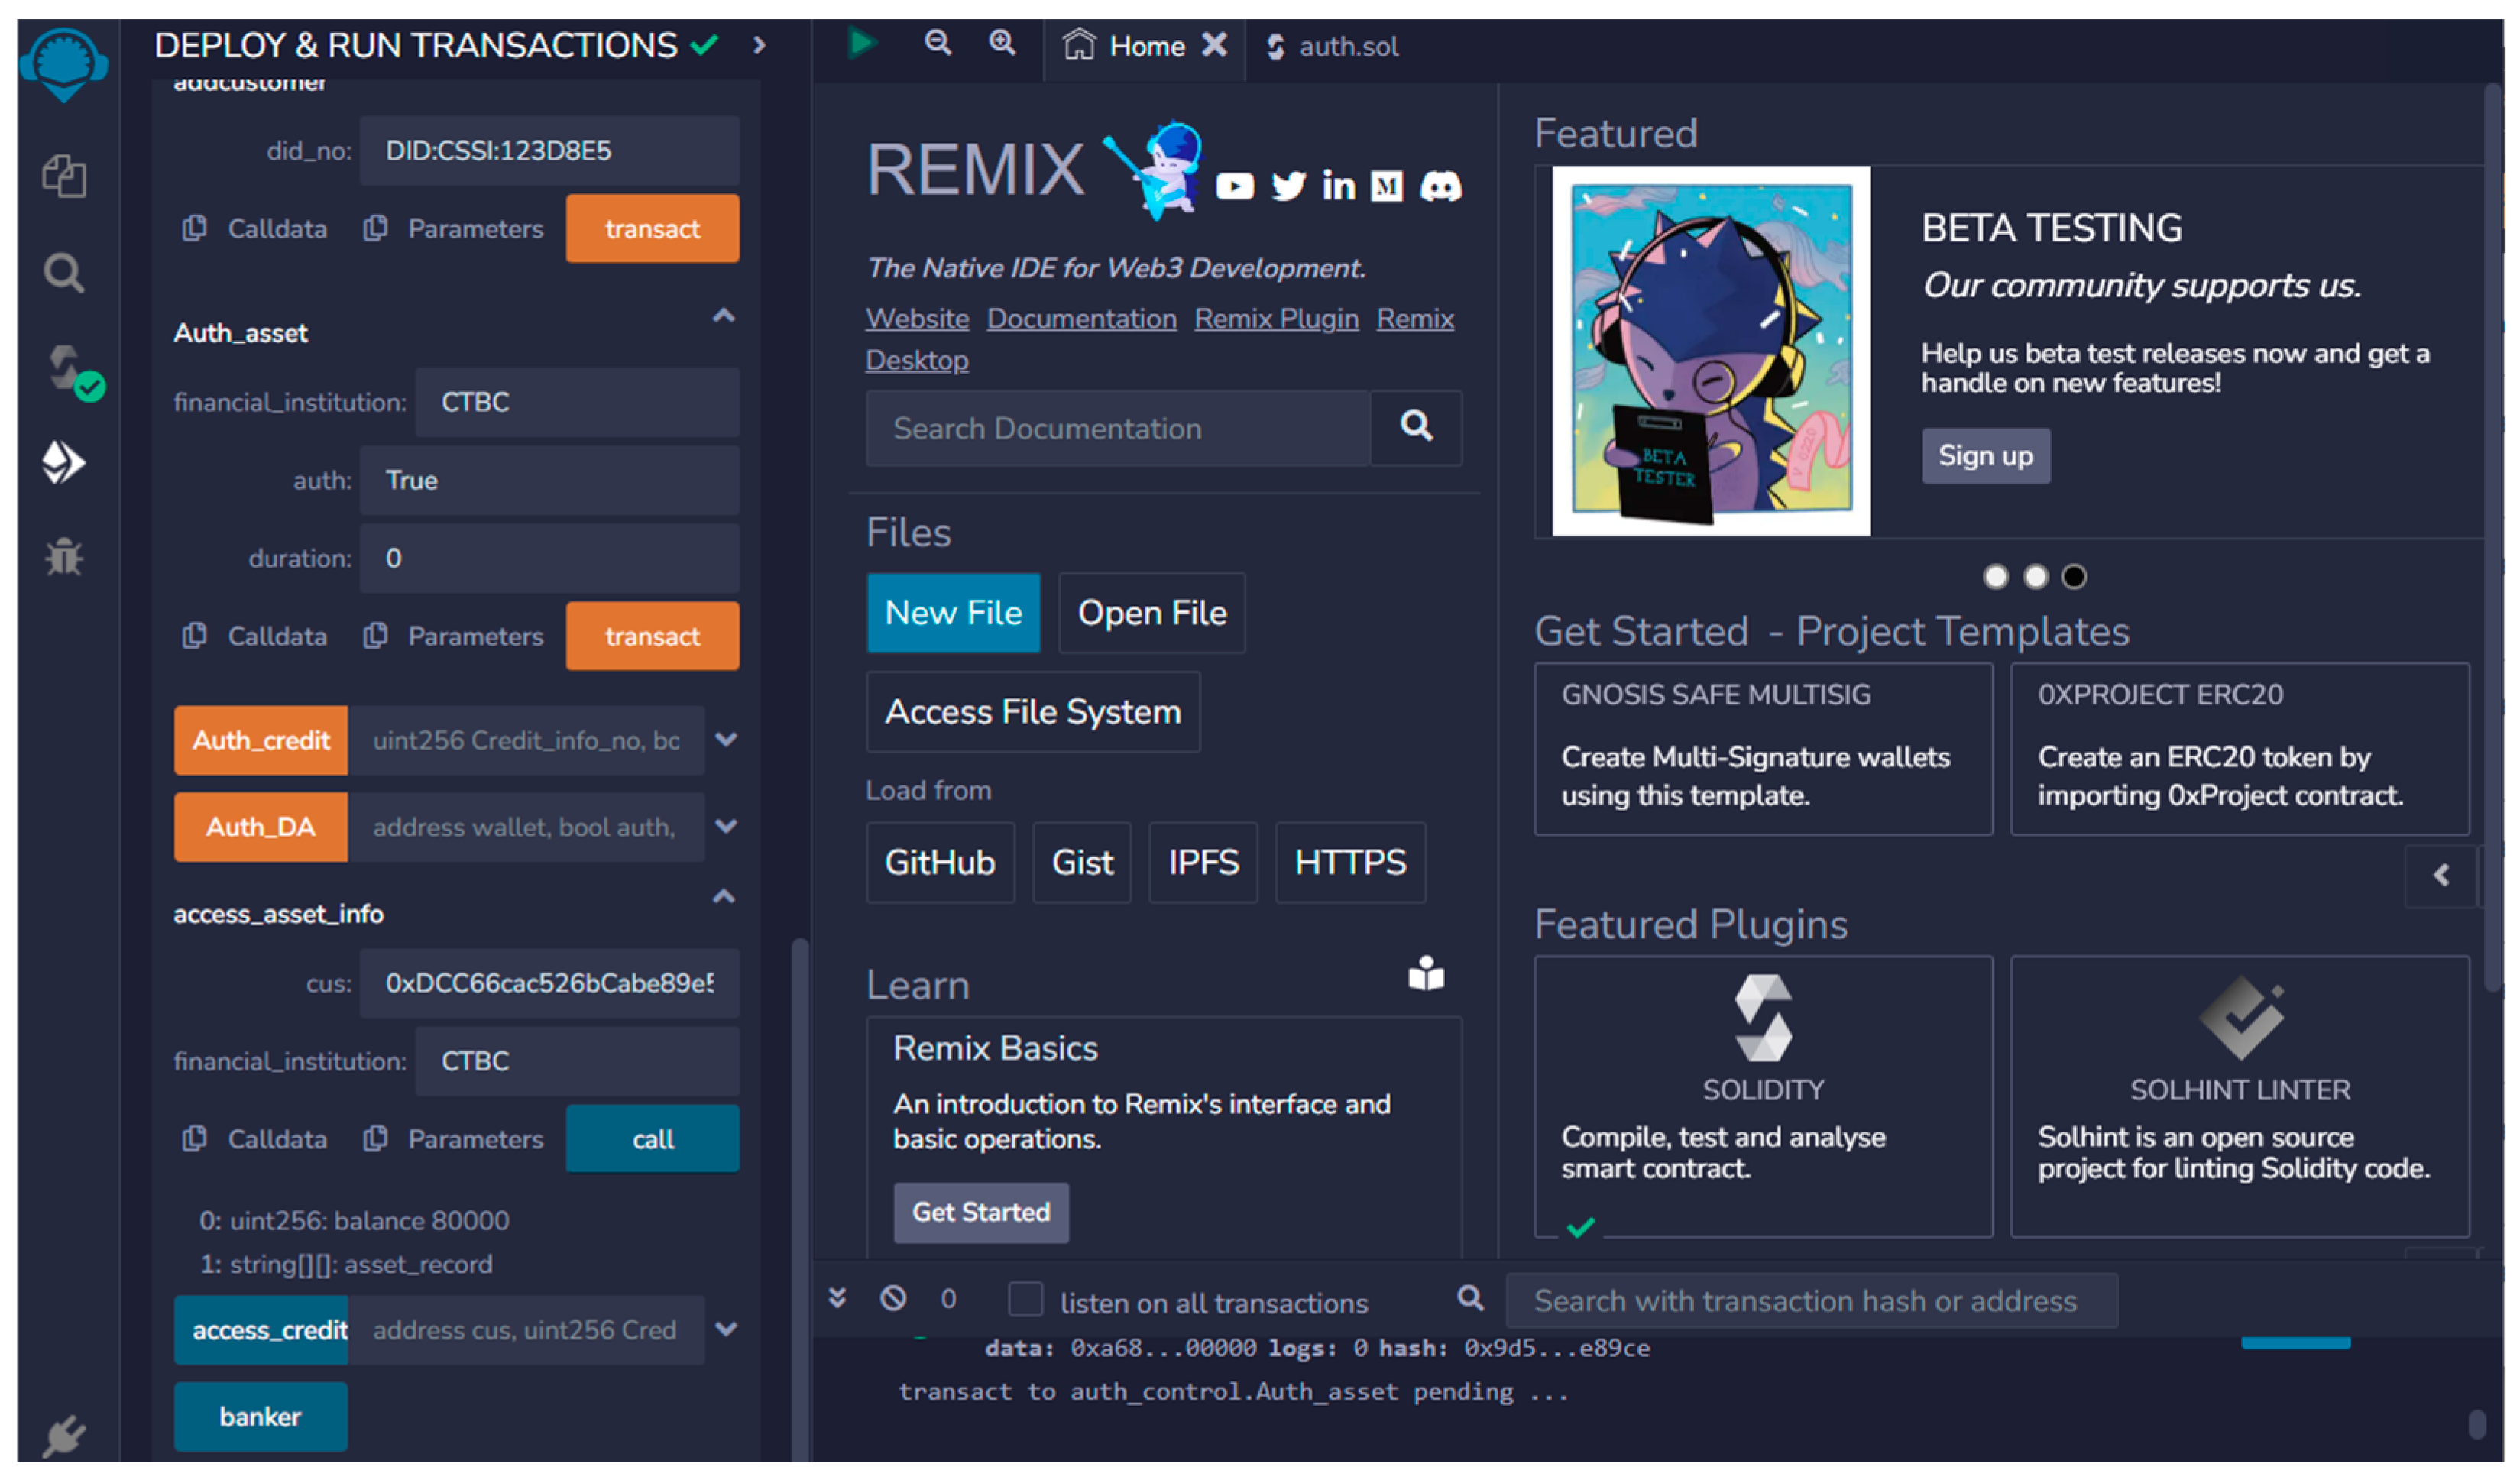This screenshot has height=1480, width=2520.
Task: Copy Calldata icon under Auth_asset
Action: click(x=195, y=635)
